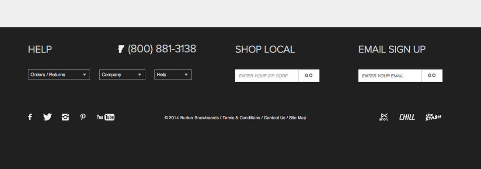Open the Site Map link
This screenshot has height=169, width=481.
tap(297, 117)
